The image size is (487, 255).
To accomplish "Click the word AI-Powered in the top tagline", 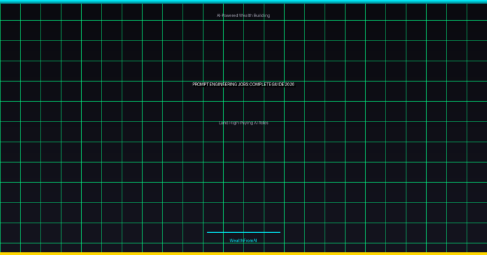I will [227, 15].
